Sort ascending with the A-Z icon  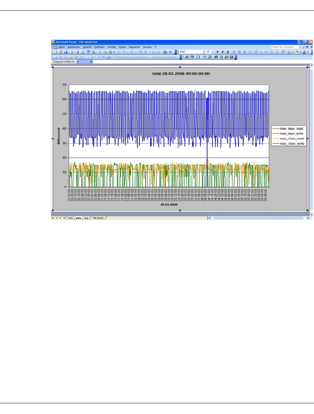(154, 52)
